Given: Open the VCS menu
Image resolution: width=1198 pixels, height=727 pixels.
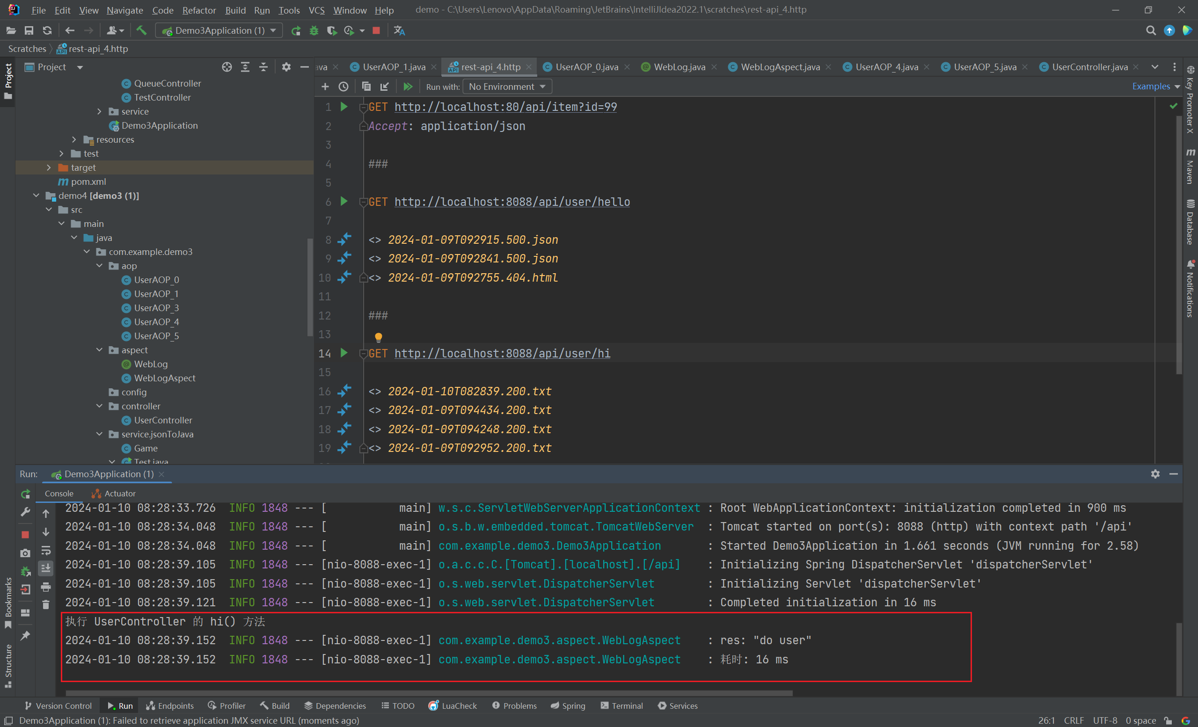Looking at the screenshot, I should coord(316,10).
